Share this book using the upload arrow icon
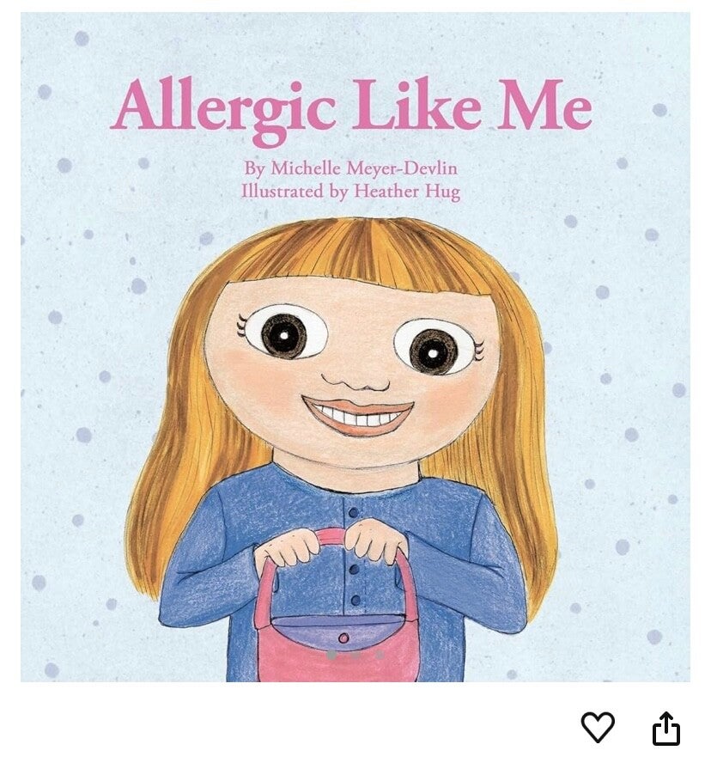711x775 pixels. tap(666, 727)
